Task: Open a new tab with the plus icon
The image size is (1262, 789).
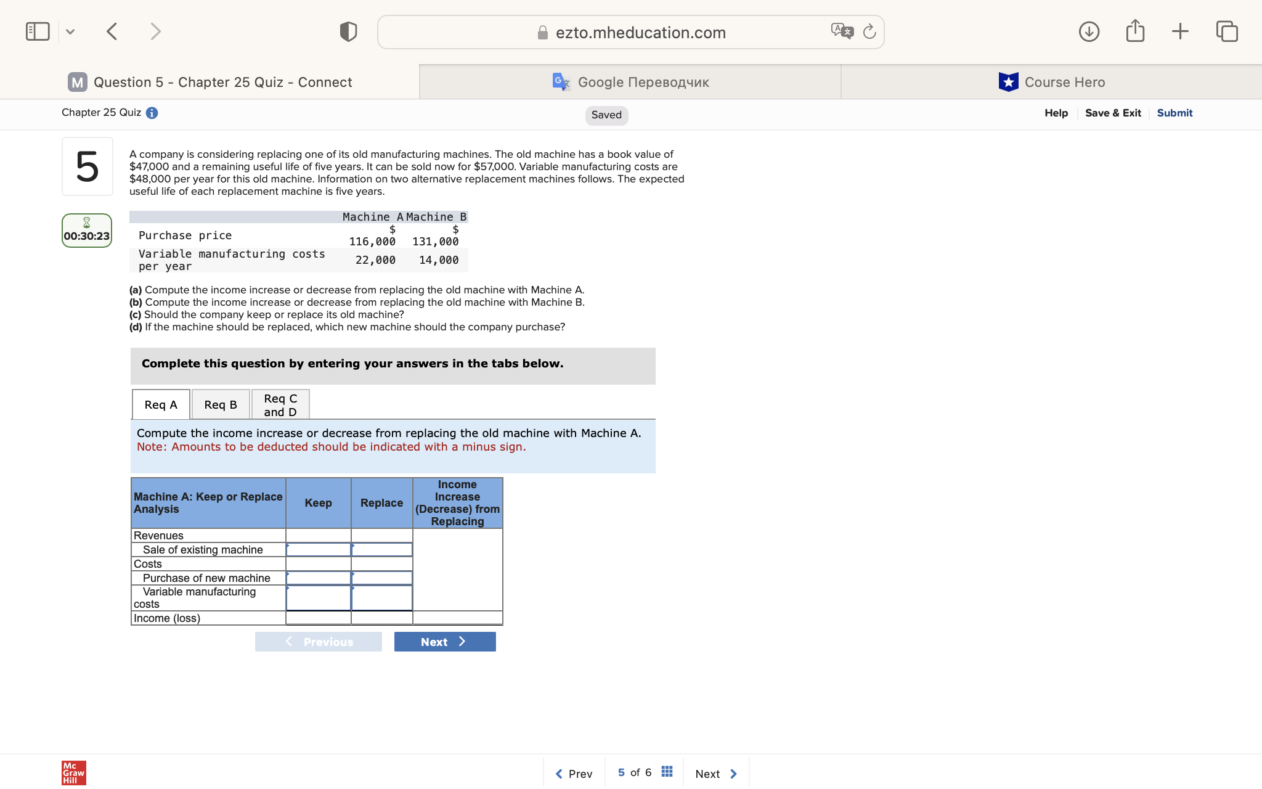Action: (x=1181, y=31)
